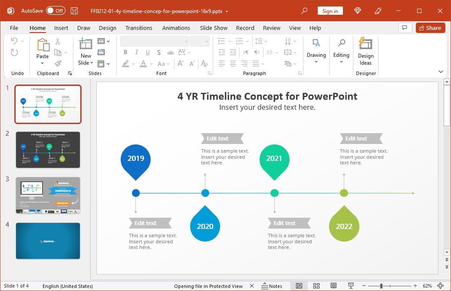
Task: Open Reading View in status bar
Action: pyautogui.click(x=333, y=286)
